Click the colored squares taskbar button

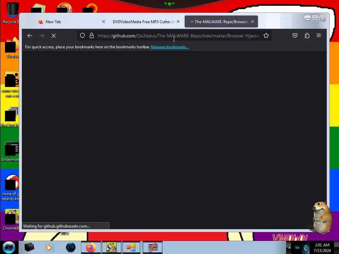click(131, 247)
